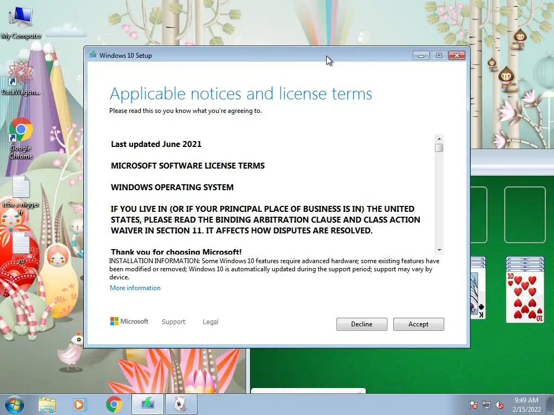The width and height of the screenshot is (554, 415).
Task: Click the Show Desktop strip beside the clock
Action: click(550, 404)
